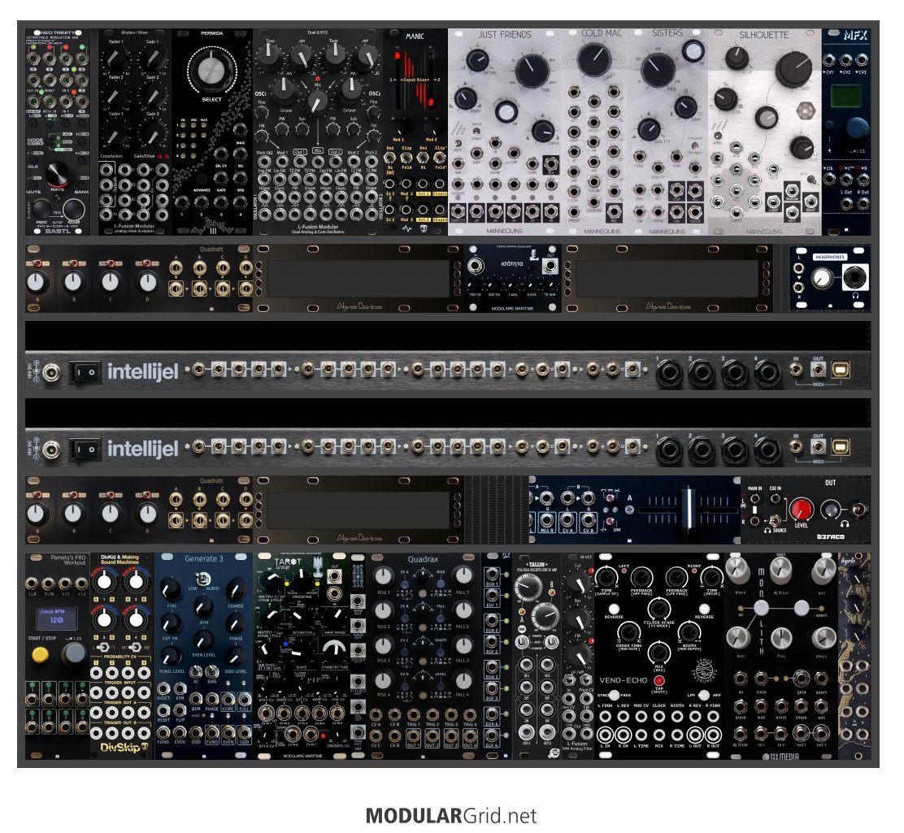Toggle the LPF/HPF switch on Veno-Echo

[705, 695]
